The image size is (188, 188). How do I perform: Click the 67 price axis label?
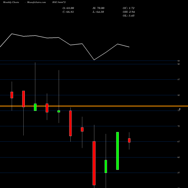179,142
